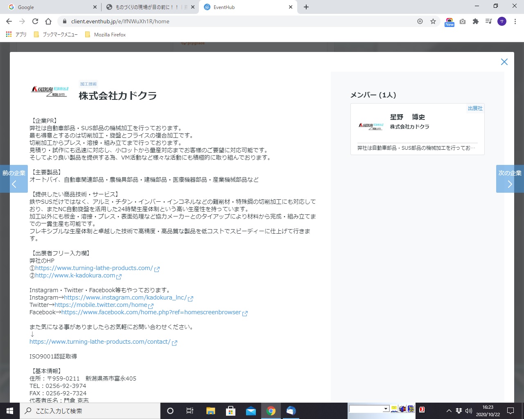Open volume control speaker icon
The width and height of the screenshot is (524, 419).
469,411
